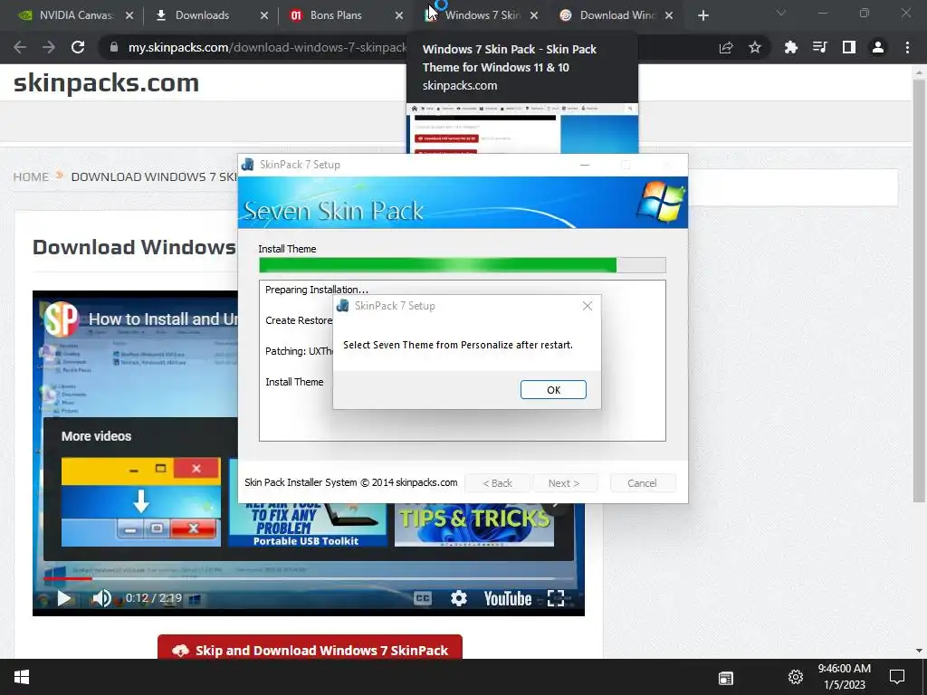Play the YouTube video

[x=64, y=598]
